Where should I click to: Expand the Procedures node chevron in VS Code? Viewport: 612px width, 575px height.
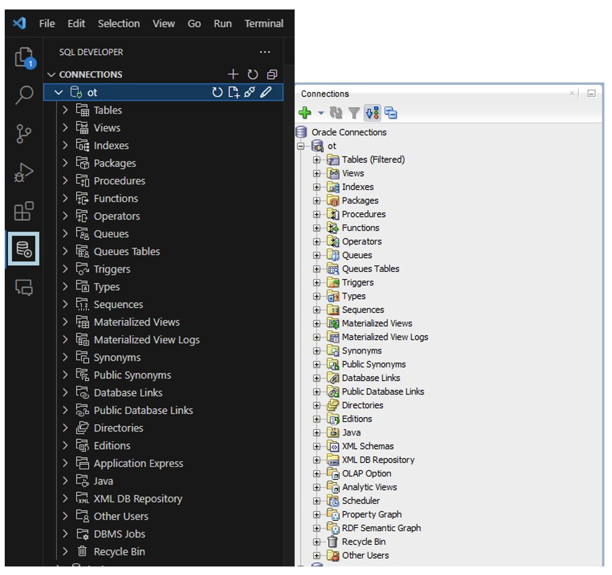(65, 180)
